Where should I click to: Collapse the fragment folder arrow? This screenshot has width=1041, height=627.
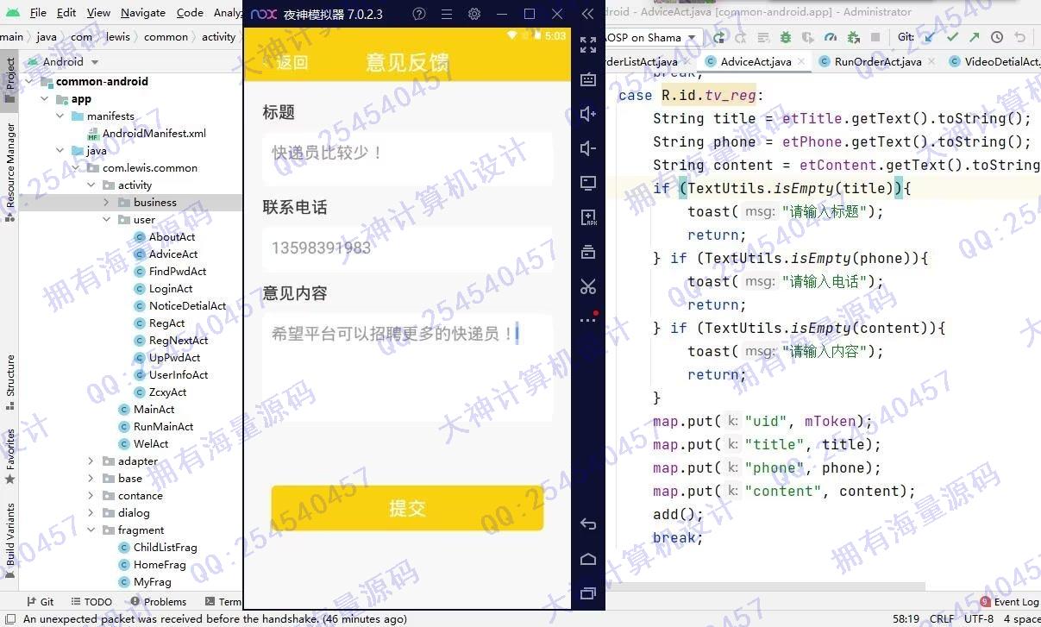(91, 530)
